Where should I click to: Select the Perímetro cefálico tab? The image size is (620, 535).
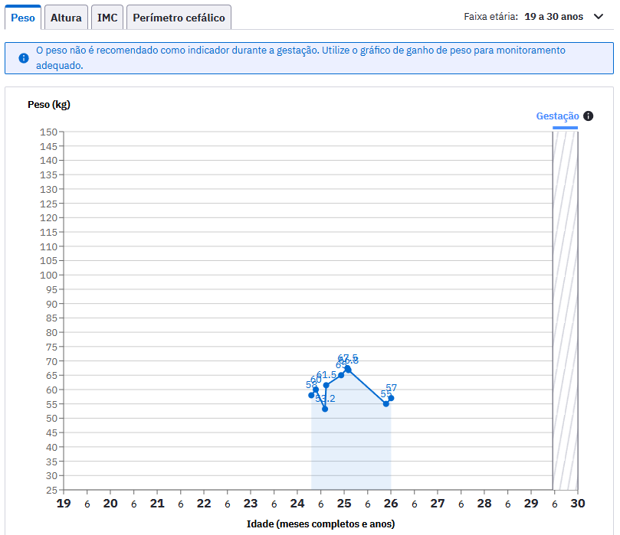pyautogui.click(x=179, y=18)
